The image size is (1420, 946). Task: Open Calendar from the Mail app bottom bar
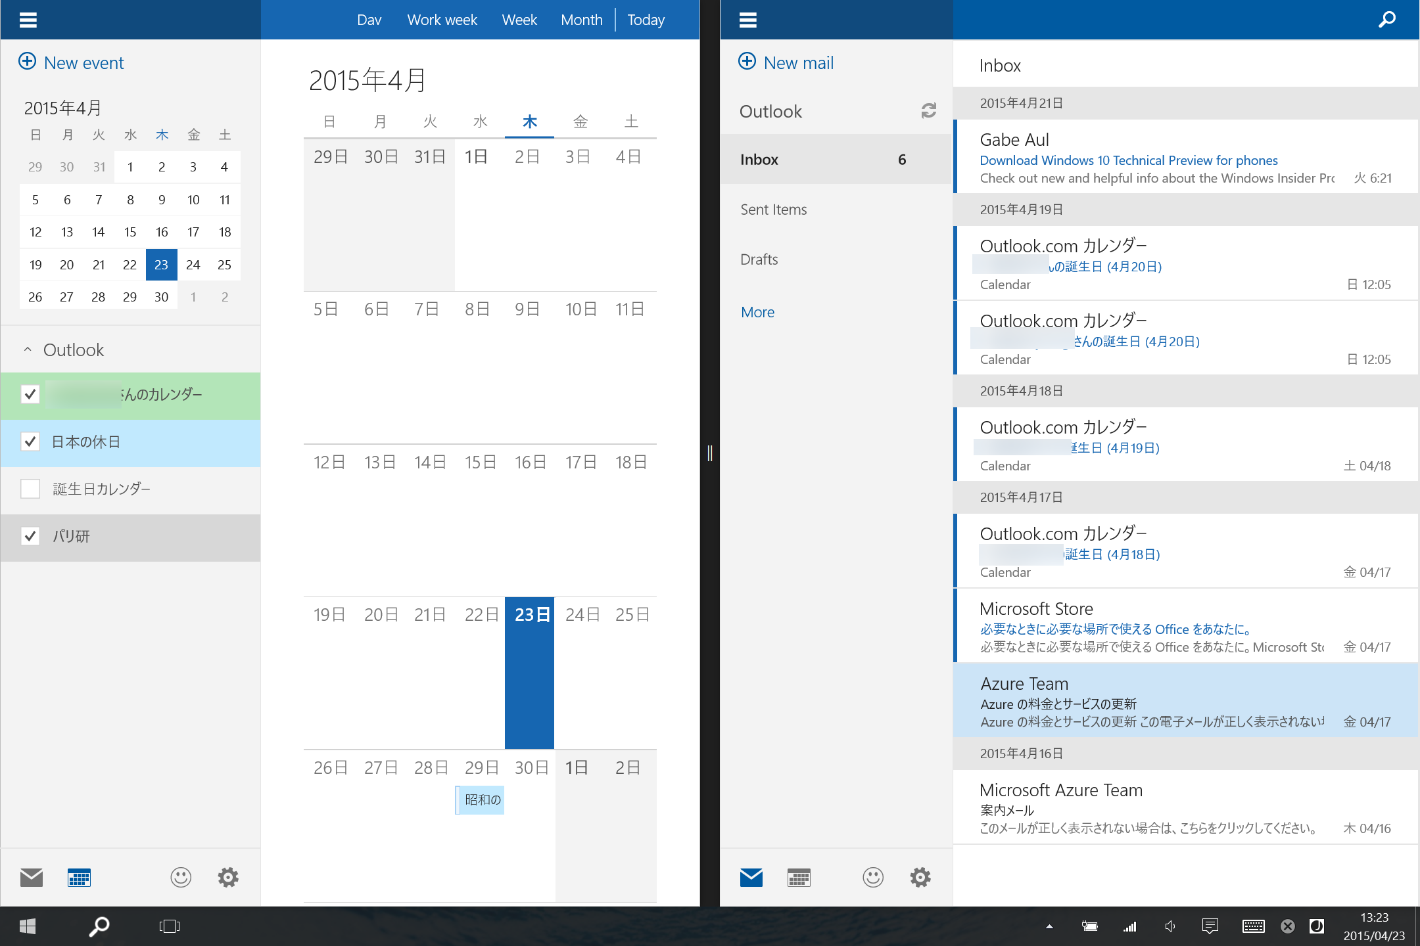(799, 878)
